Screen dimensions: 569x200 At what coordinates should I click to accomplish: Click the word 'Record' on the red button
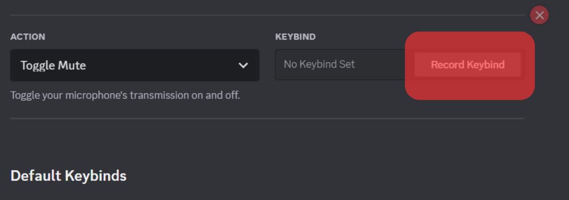(x=447, y=65)
